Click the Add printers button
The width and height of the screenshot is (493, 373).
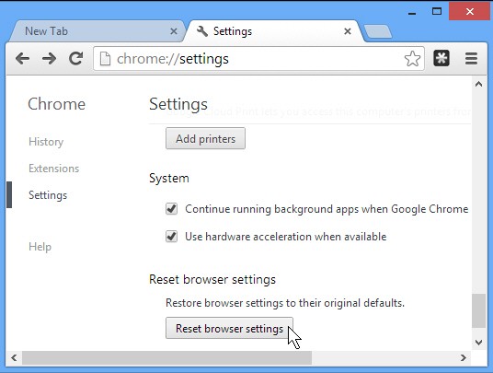[205, 138]
